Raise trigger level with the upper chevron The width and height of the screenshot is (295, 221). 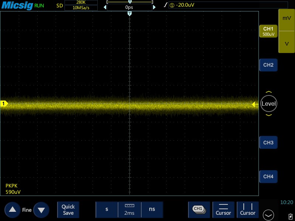click(268, 92)
